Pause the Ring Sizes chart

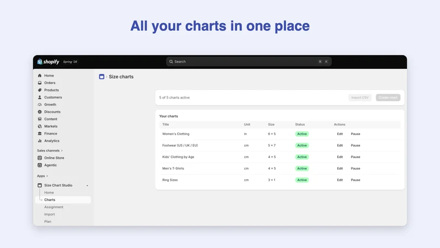pos(355,180)
